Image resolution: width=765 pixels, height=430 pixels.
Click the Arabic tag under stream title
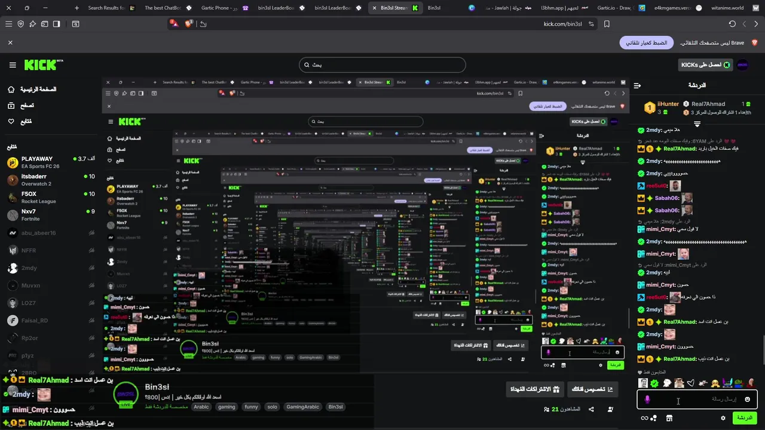pyautogui.click(x=201, y=407)
